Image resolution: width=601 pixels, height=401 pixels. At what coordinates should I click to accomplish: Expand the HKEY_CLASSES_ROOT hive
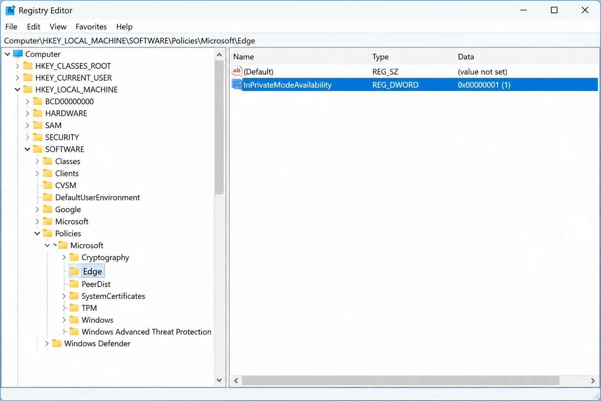pos(17,66)
